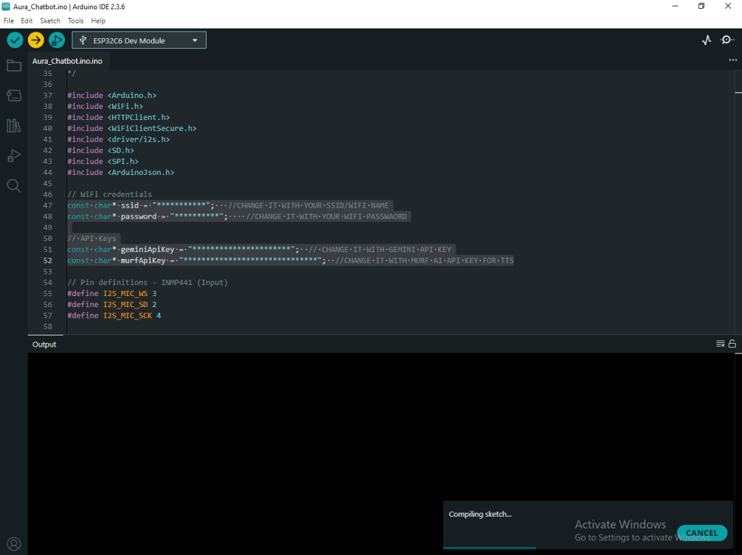Click the user account icon
742x555 pixels.
14,544
